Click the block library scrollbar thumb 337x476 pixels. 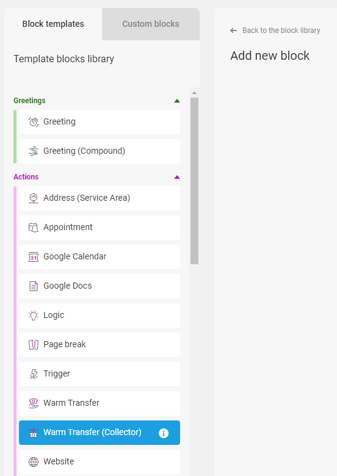point(194,181)
